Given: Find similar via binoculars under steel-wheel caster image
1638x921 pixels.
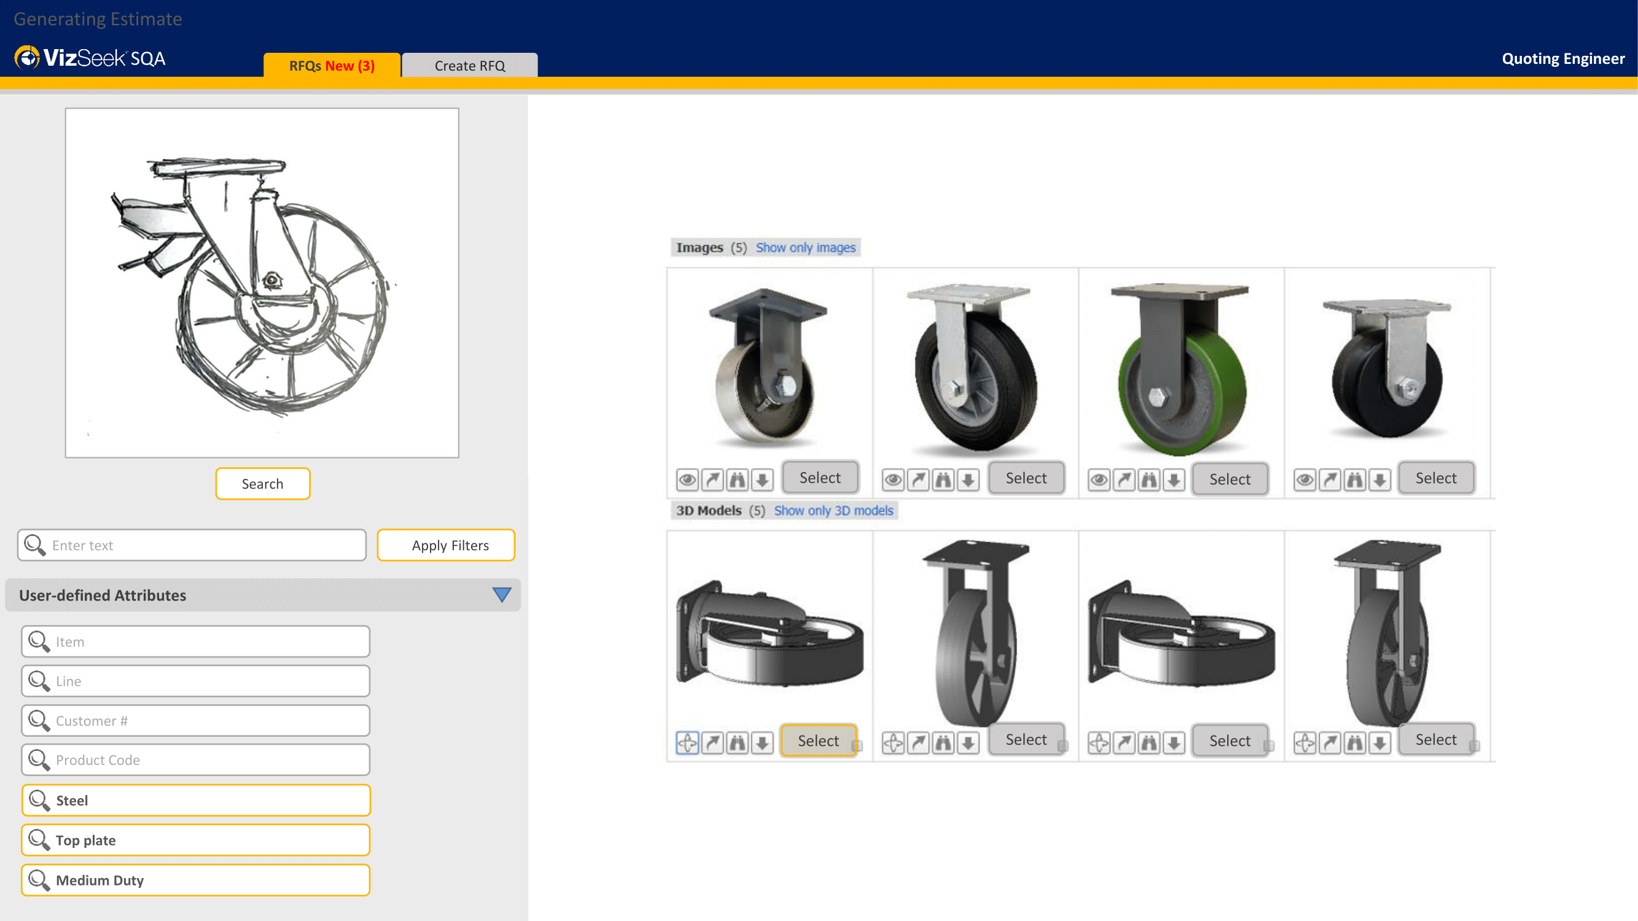Looking at the screenshot, I should pos(737,480).
